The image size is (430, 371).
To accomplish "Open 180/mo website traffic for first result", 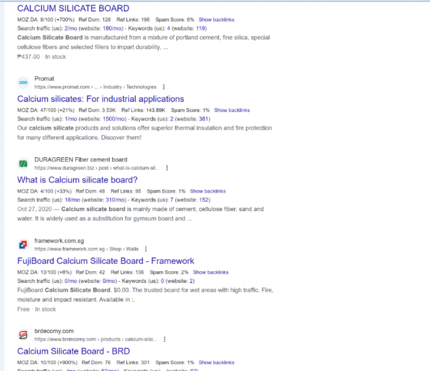I will [x=112, y=29].
